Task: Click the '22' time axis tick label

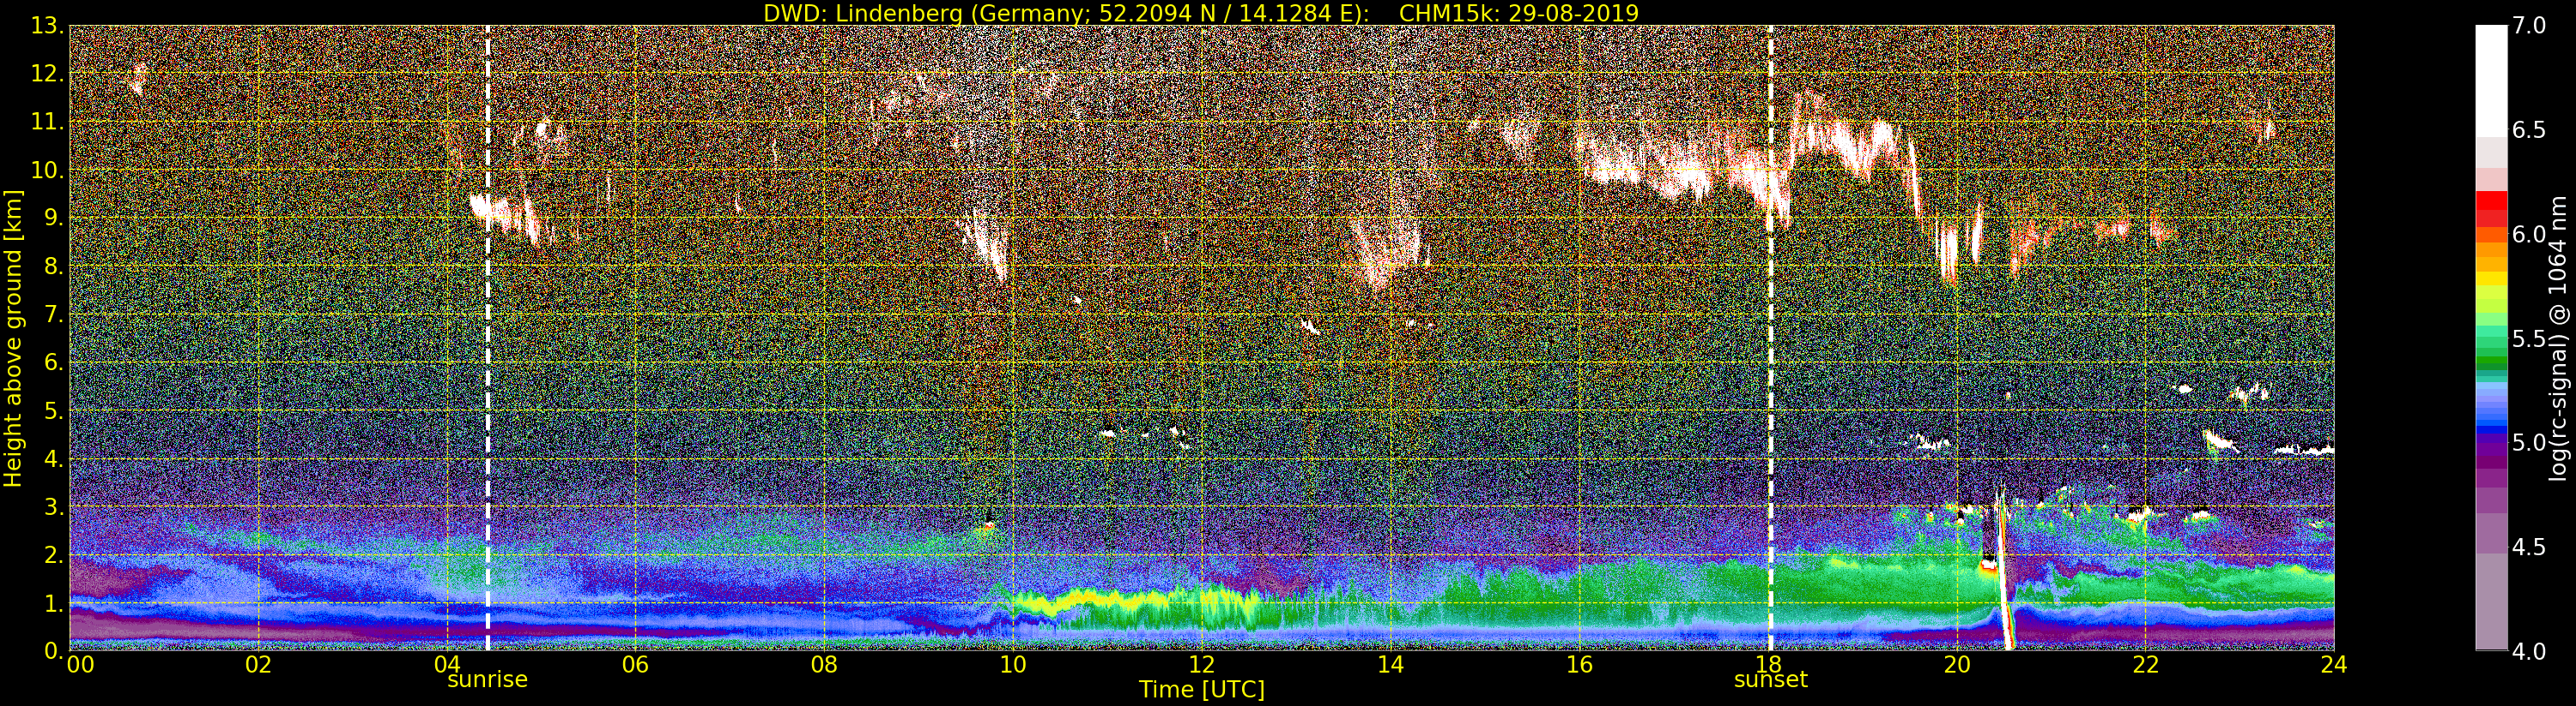Action: click(x=2145, y=665)
